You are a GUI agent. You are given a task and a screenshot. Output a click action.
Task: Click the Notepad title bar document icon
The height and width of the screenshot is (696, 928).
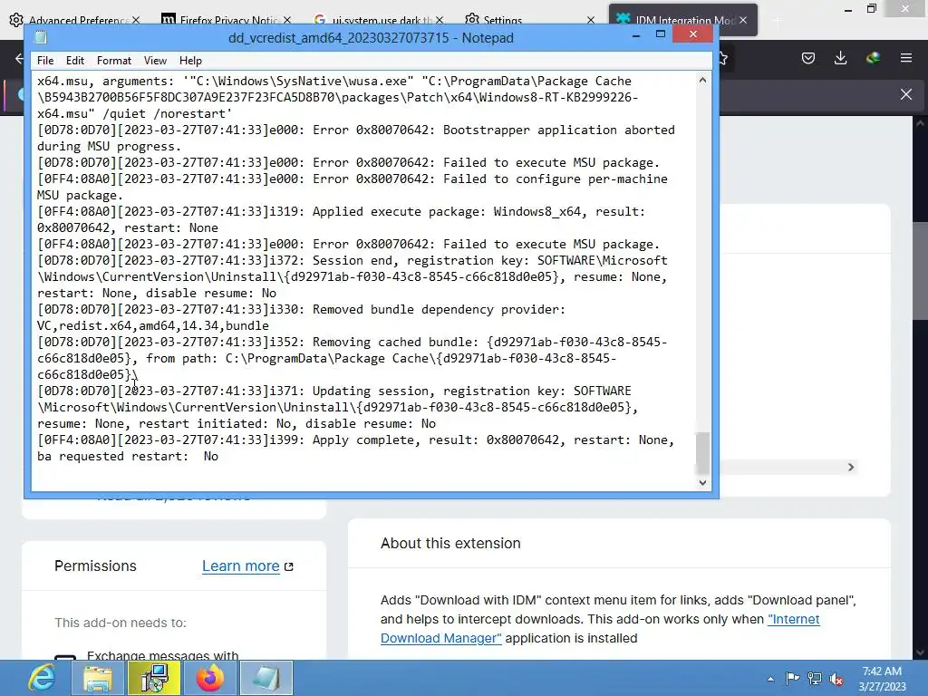coord(41,37)
